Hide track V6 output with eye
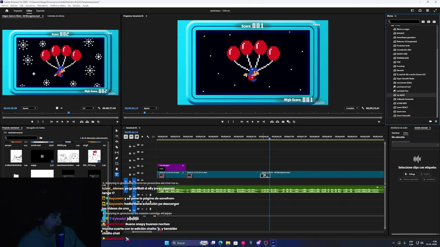Image resolution: width=440 pixels, height=247 pixels. pos(142,145)
